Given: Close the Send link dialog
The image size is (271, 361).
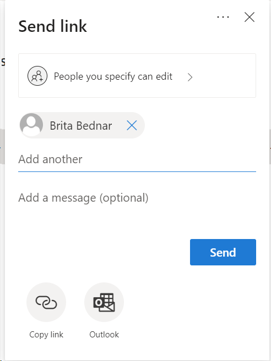Looking at the screenshot, I should pos(250,17).
